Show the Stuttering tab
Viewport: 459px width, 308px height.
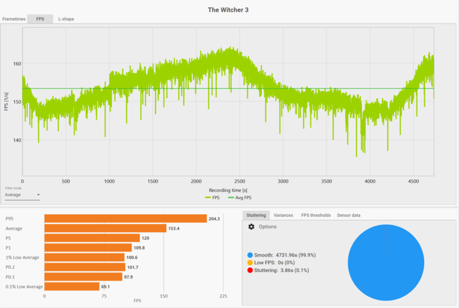tap(256, 215)
